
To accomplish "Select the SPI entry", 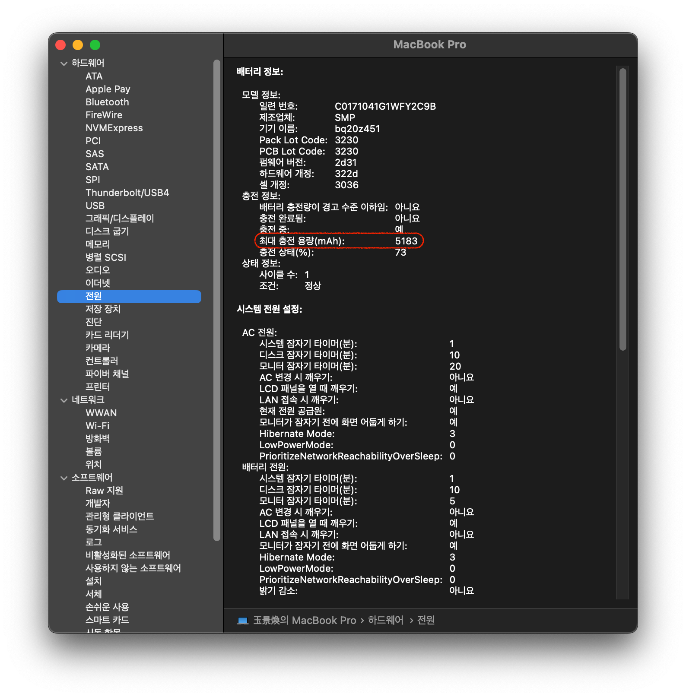I will 92,180.
